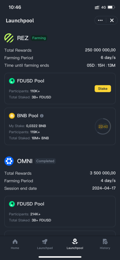Open the BNB Pool info icon
Image resolution: width=120 pixels, height=260 pixels.
pos(42,116)
